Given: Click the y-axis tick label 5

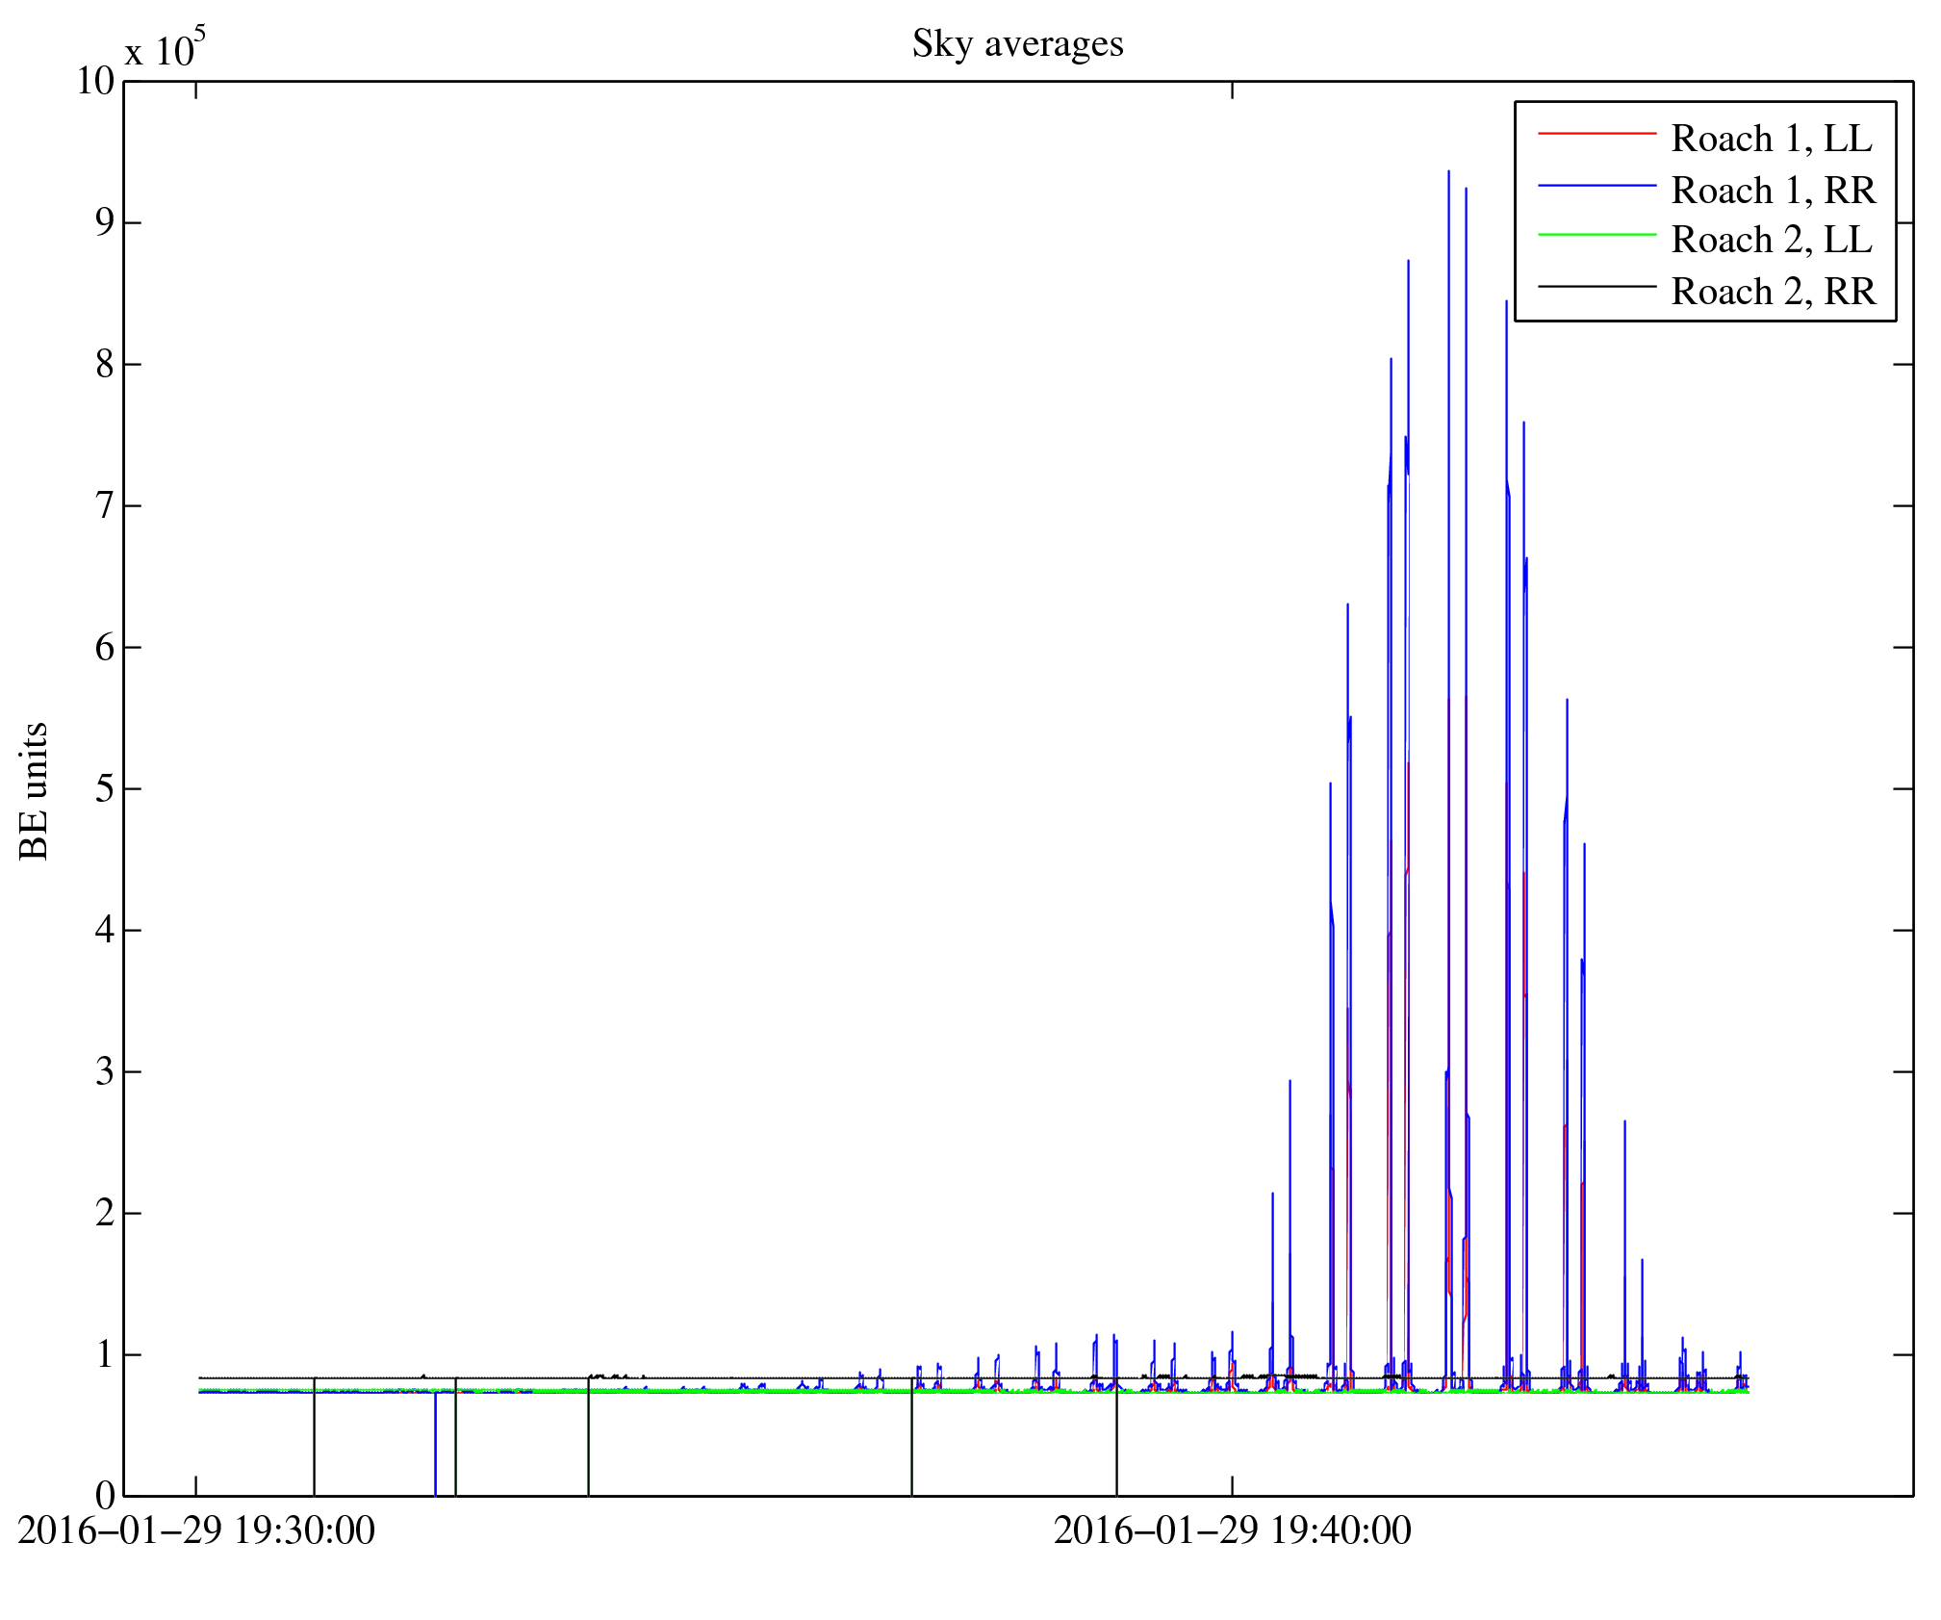Looking at the screenshot, I should (105, 789).
